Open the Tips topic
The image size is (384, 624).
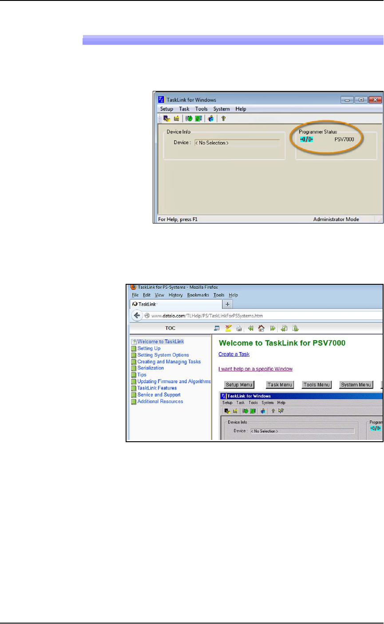point(142,375)
